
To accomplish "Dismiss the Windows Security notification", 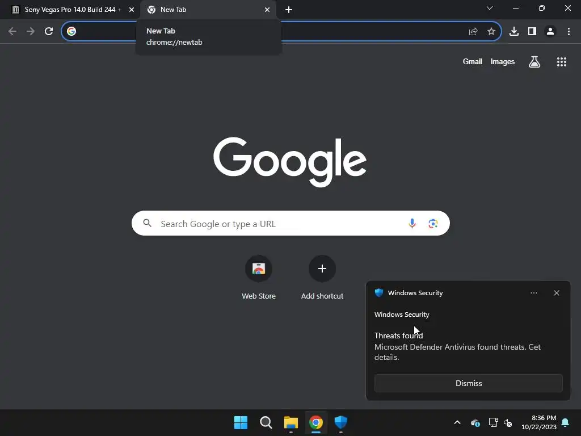I will pos(468,383).
